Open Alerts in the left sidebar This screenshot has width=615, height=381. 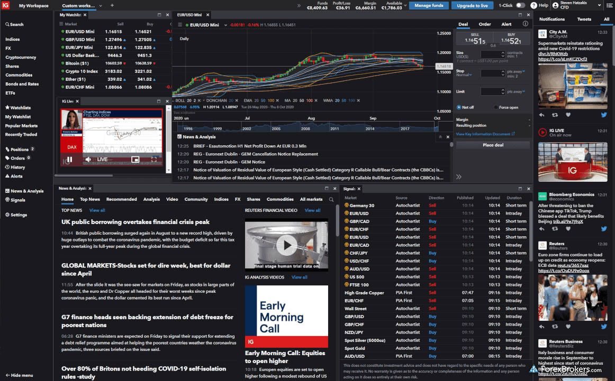coord(14,176)
